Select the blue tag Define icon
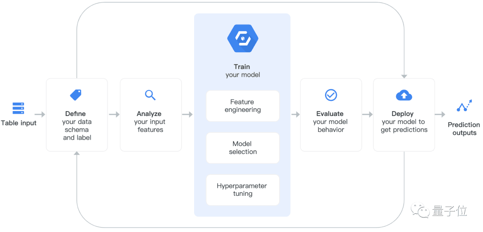483x232 pixels. click(76, 95)
